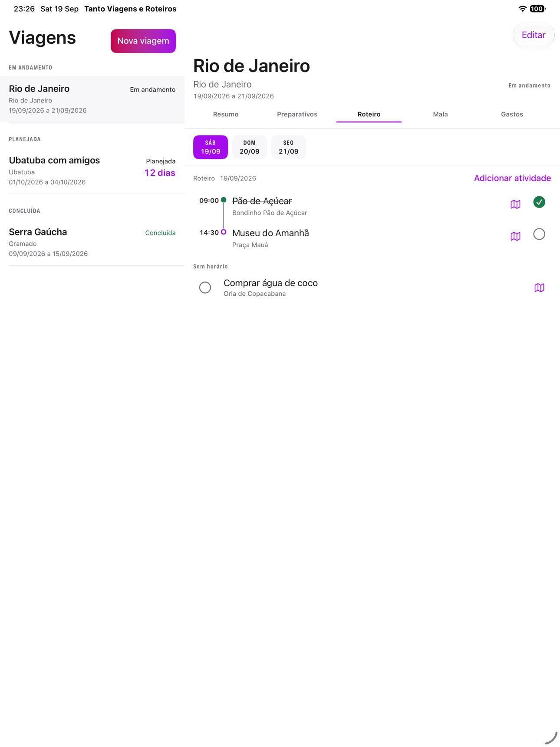Tap the Editar button

point(534,35)
